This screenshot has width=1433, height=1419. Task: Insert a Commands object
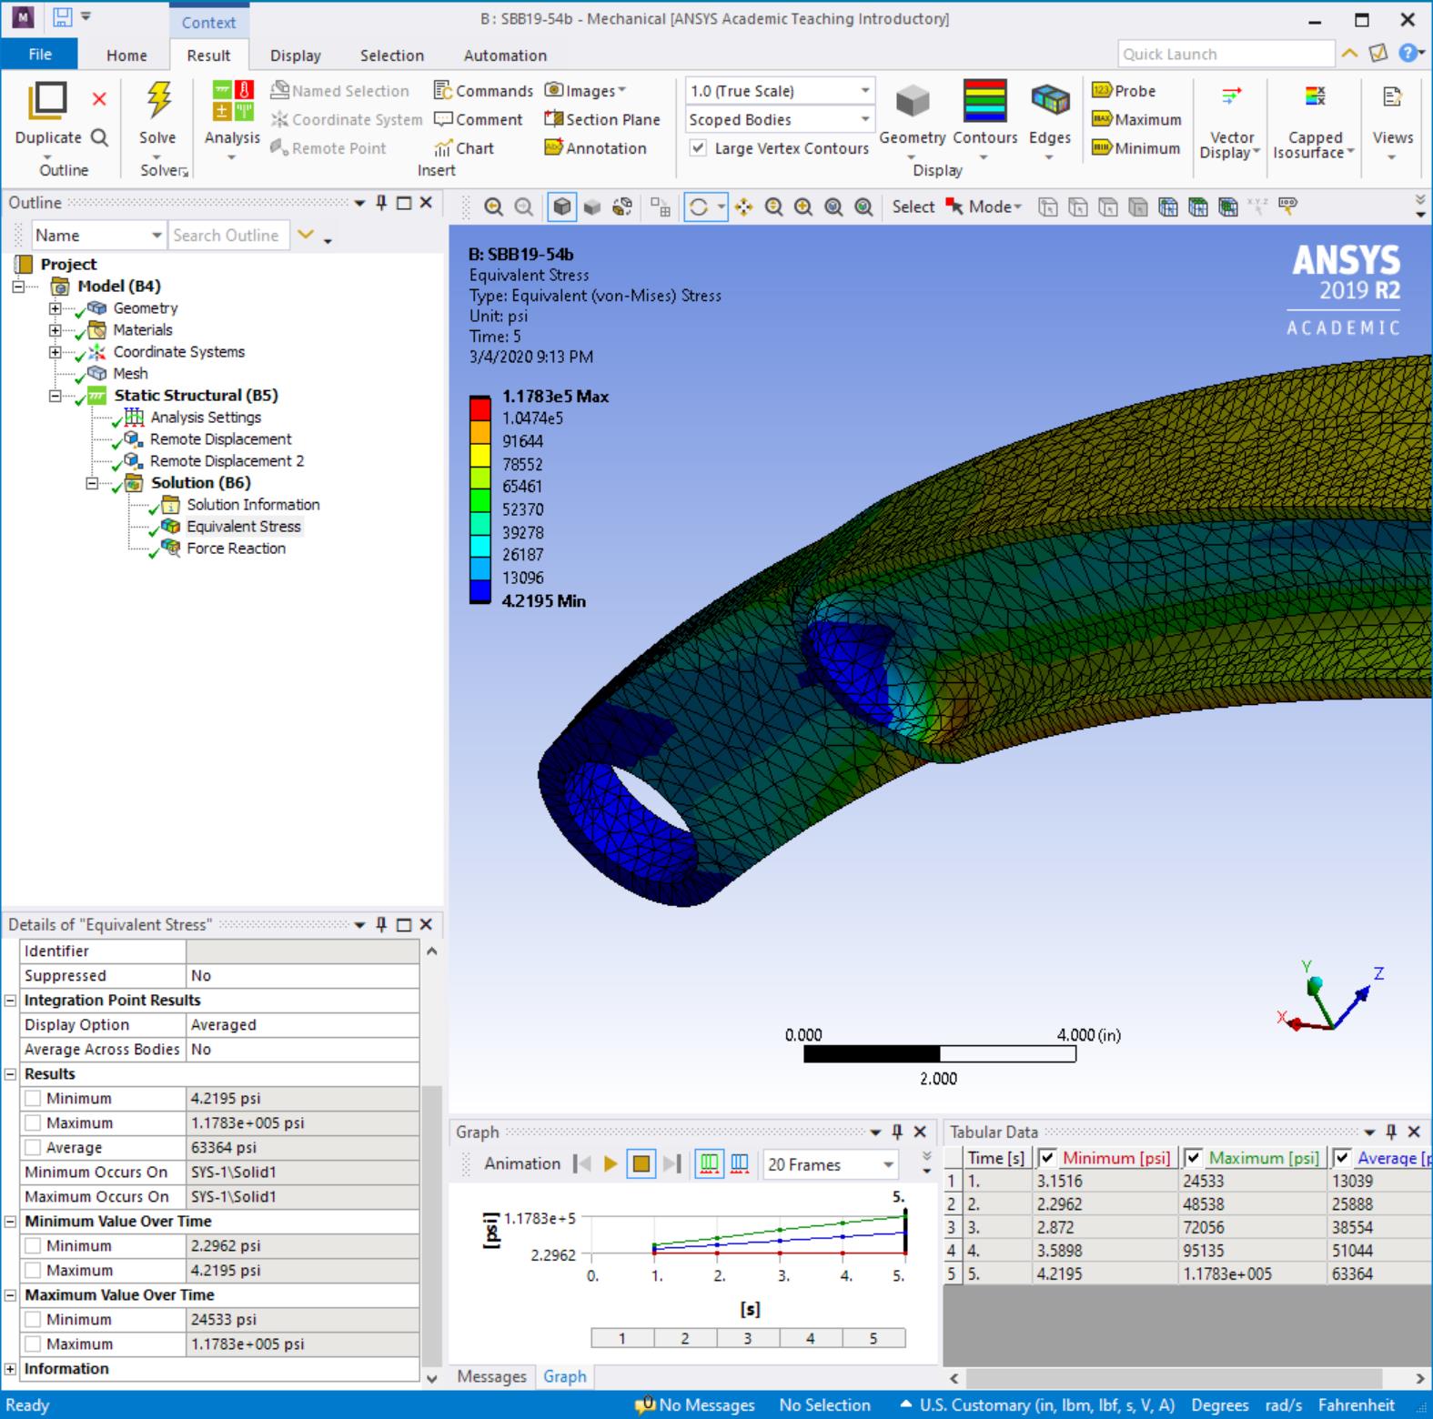[483, 90]
